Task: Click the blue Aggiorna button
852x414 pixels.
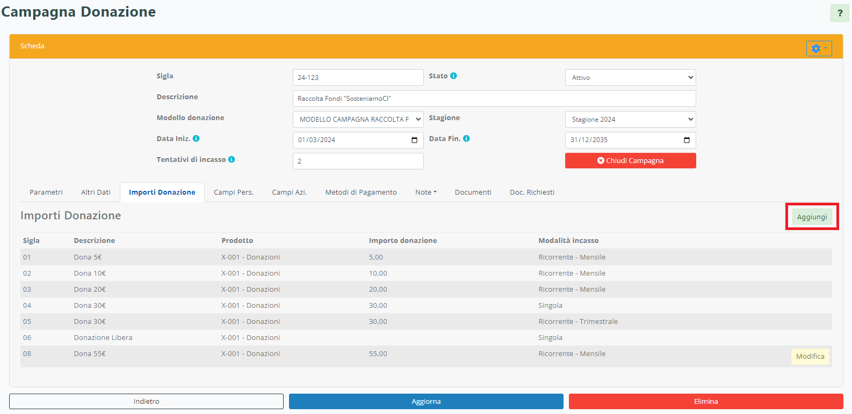Action: click(426, 402)
